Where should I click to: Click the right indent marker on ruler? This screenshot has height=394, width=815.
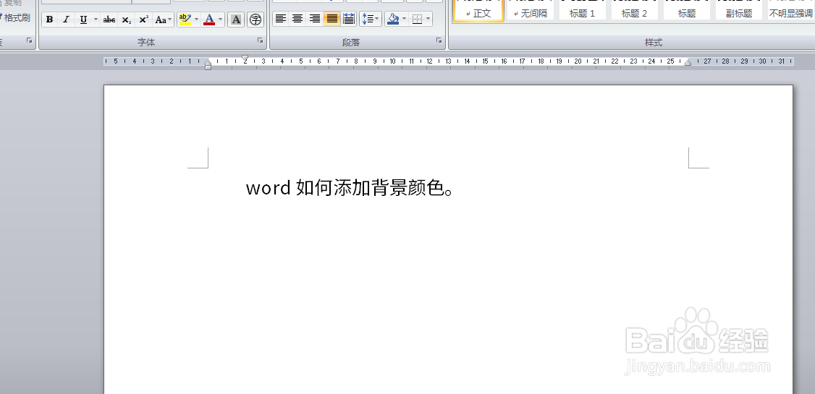(x=688, y=63)
